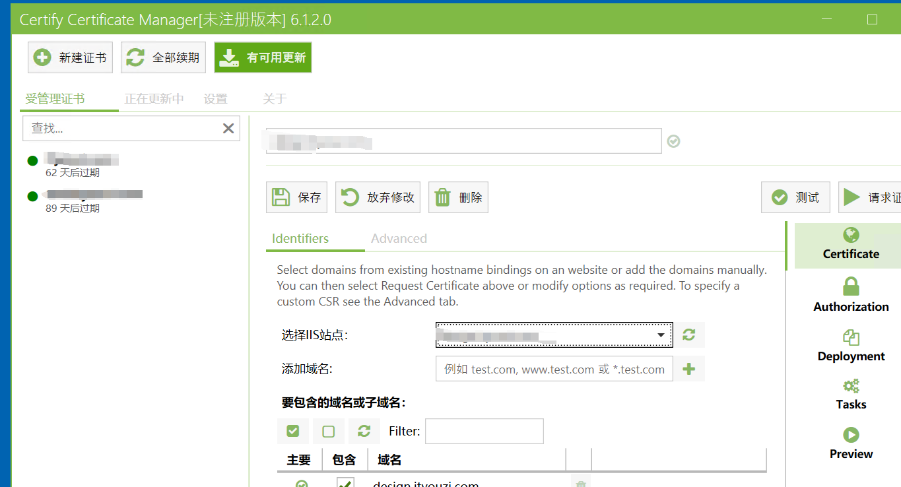Clear the search box with X icon
This screenshot has height=487, width=901.
pyautogui.click(x=228, y=129)
